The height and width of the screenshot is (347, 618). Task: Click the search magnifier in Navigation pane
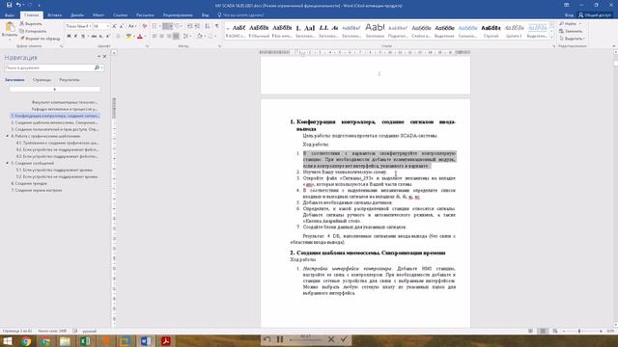tap(97, 67)
